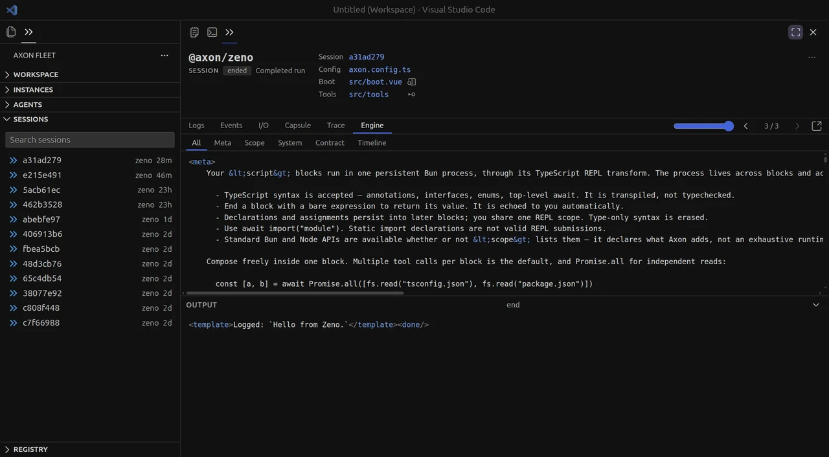This screenshot has width=829, height=457.
Task: Click the session icon next to e215e491
Action: point(13,175)
